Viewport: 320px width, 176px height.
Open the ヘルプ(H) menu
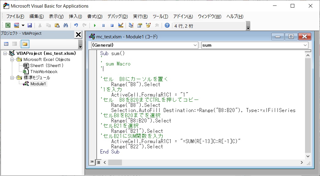pos(235,16)
